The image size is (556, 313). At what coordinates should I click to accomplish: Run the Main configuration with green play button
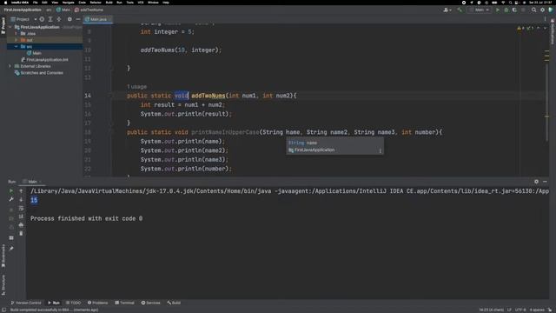pos(498,10)
